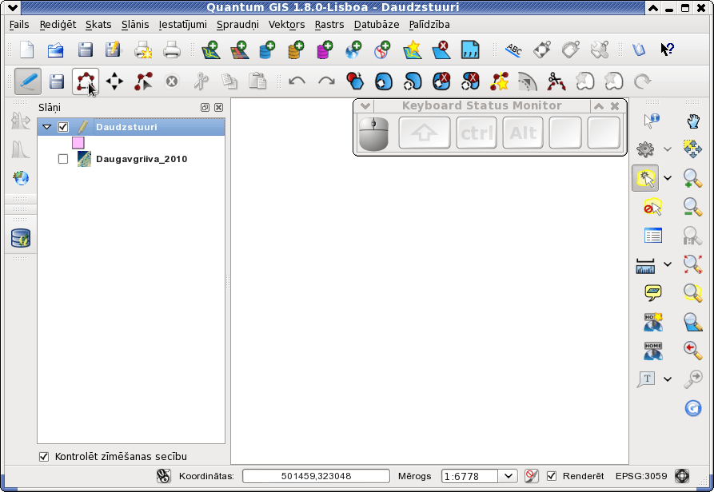Select the Simplify Feature tool
The image size is (714, 492).
(x=355, y=81)
